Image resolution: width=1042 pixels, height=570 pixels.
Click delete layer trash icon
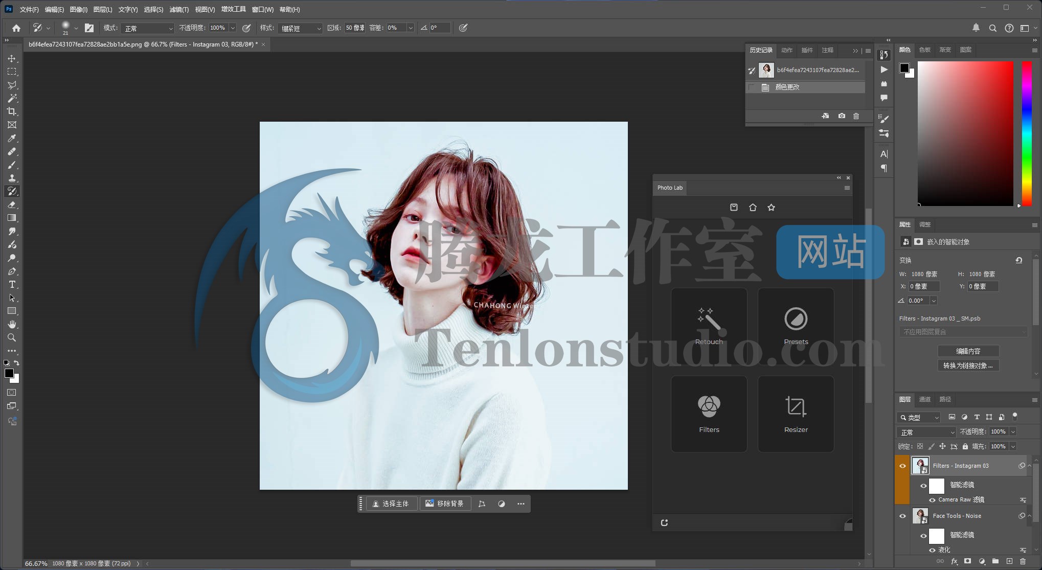[1023, 561]
